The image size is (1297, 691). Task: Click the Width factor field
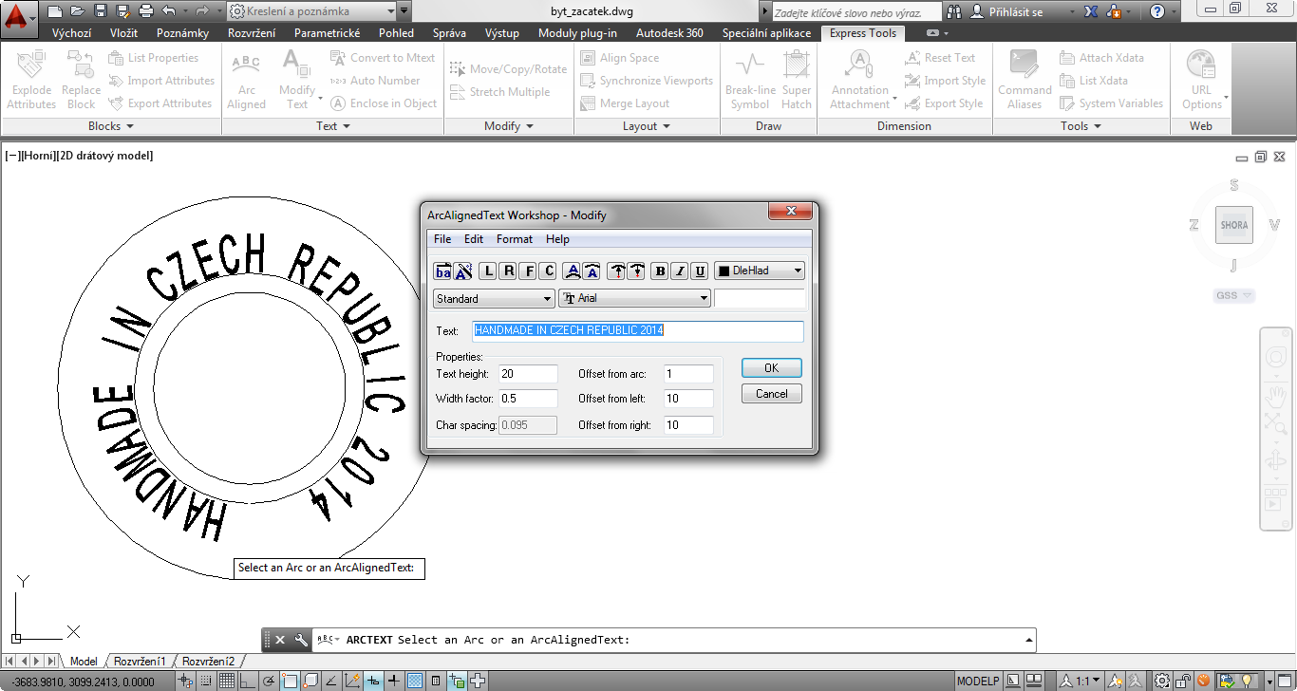coord(528,399)
